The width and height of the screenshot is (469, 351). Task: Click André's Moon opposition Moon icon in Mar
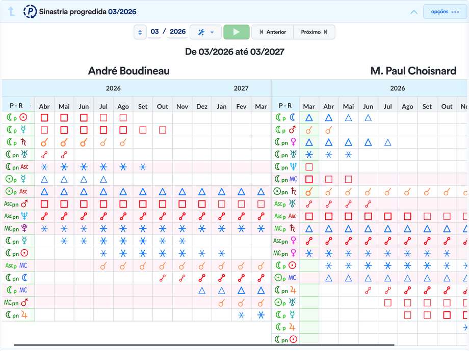261,278
